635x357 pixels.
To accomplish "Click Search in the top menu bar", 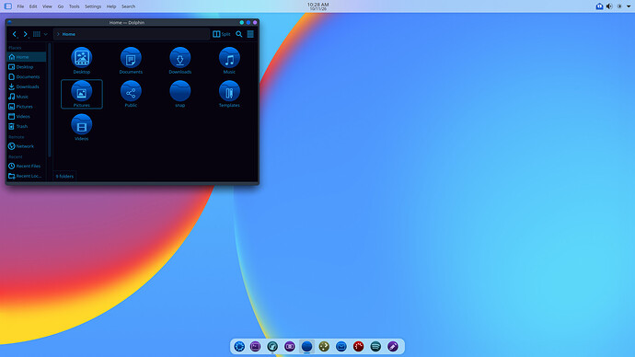I will click(128, 6).
